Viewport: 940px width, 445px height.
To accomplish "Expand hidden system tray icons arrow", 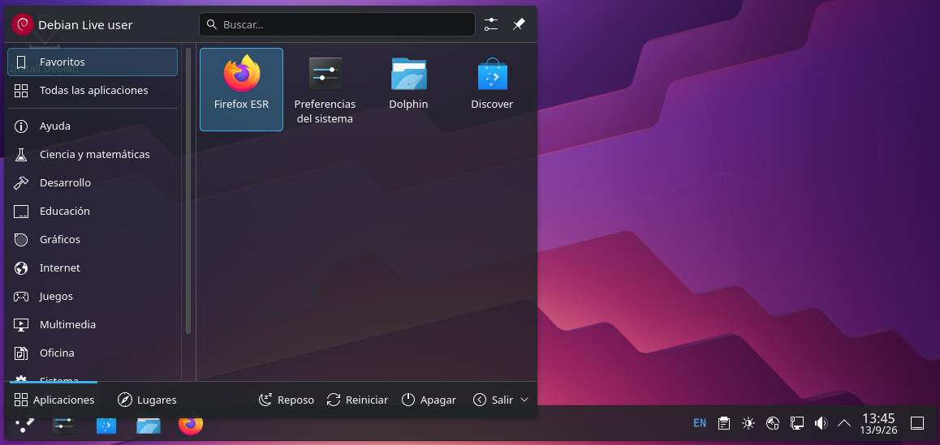I will tap(843, 423).
